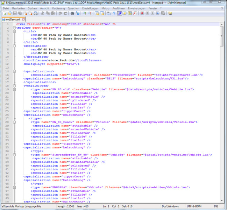Toggle the highlighted indent guide button
The height and width of the screenshot is (210, 227).
(x=119, y=13)
